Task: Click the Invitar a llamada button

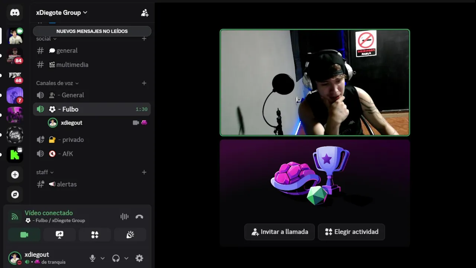Action: (279, 232)
